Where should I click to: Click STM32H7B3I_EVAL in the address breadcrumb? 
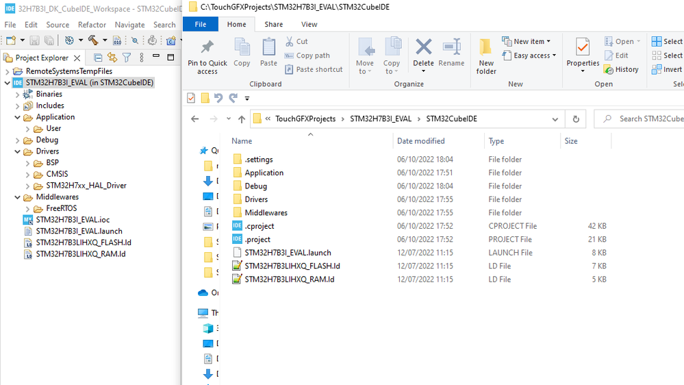tap(381, 119)
